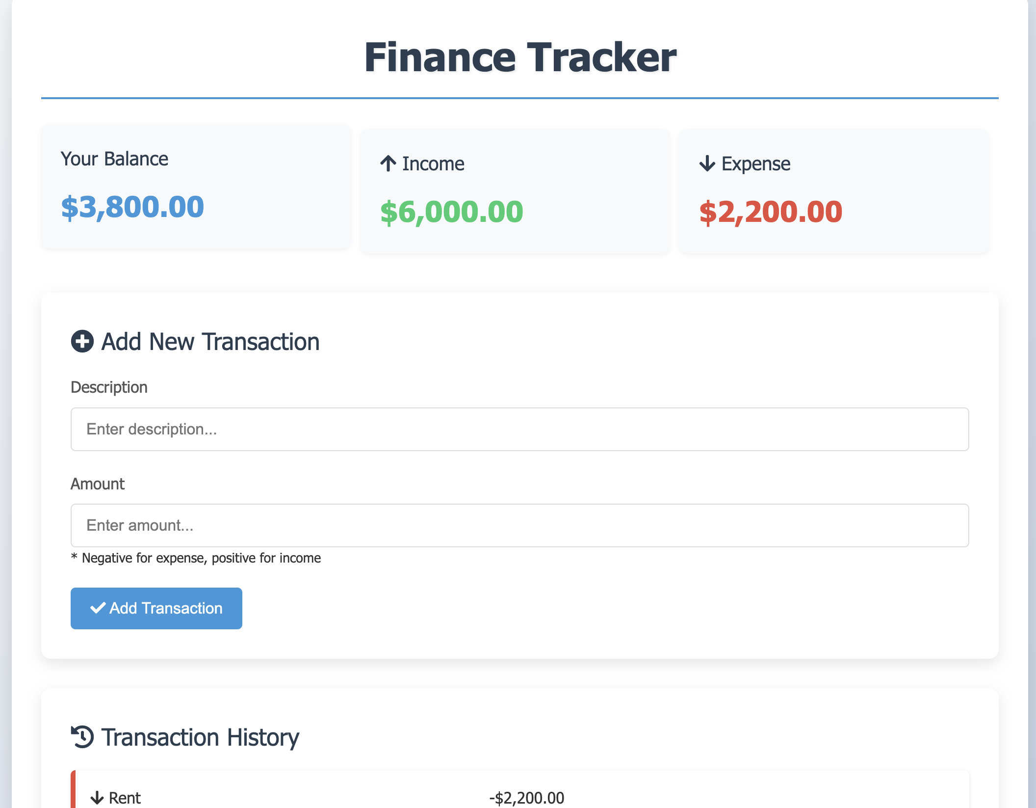The width and height of the screenshot is (1036, 808).
Task: Click the down arrow icon beside Expense
Action: click(707, 163)
